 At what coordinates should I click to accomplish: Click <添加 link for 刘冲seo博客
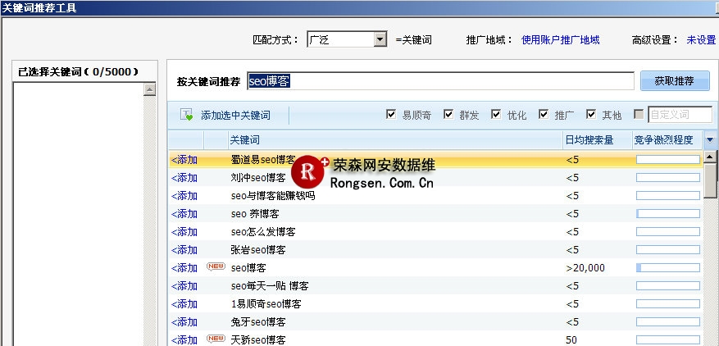tap(184, 178)
